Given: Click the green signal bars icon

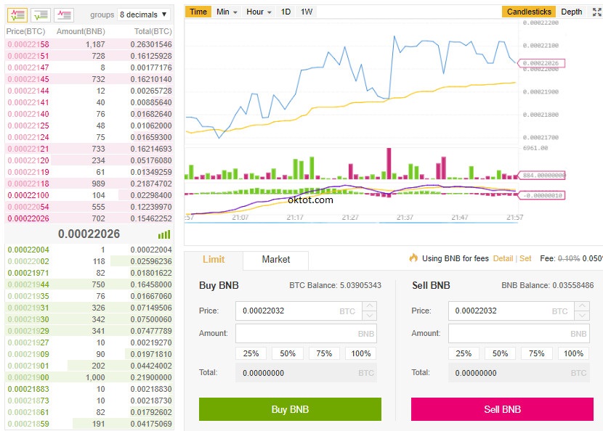Looking at the screenshot, I should tap(164, 234).
